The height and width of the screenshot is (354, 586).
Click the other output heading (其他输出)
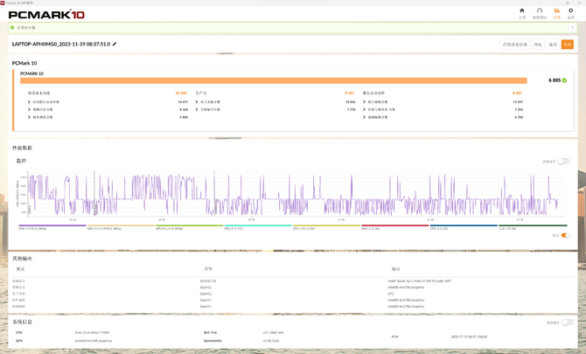22,259
